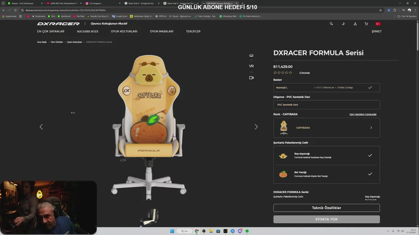Select PVC Sentetik Deri upholstery option
The width and height of the screenshot is (419, 235).
point(326,105)
